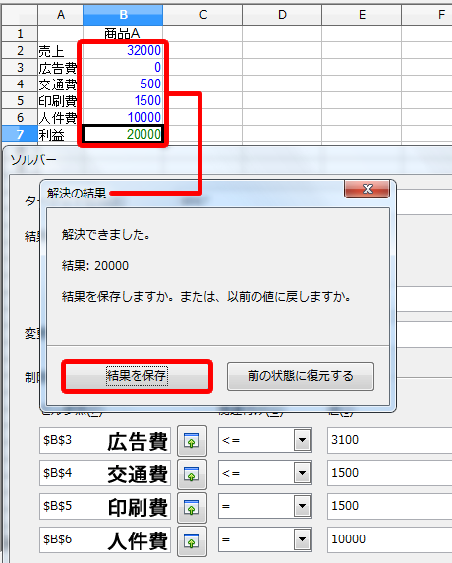The width and height of the screenshot is (452, 563).
Task: Open operator dropdown for 広告費 constraint
Action: (302, 440)
